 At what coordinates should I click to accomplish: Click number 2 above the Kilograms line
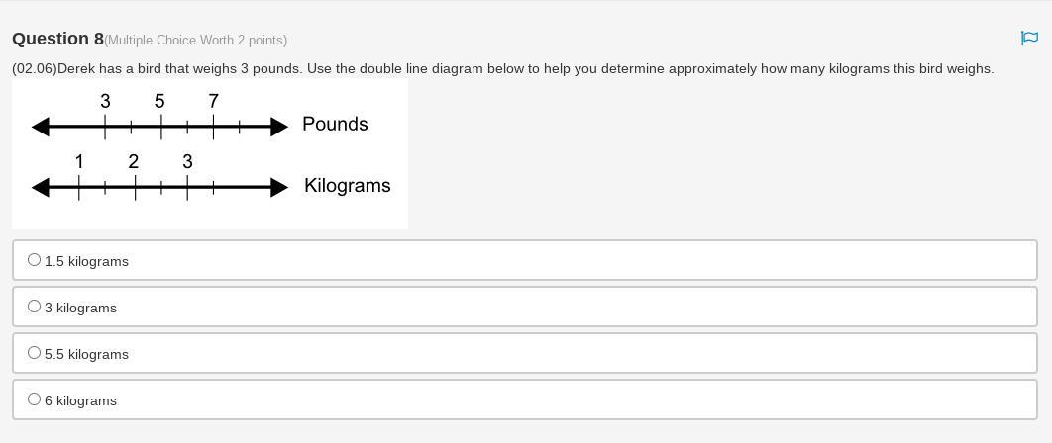click(134, 161)
